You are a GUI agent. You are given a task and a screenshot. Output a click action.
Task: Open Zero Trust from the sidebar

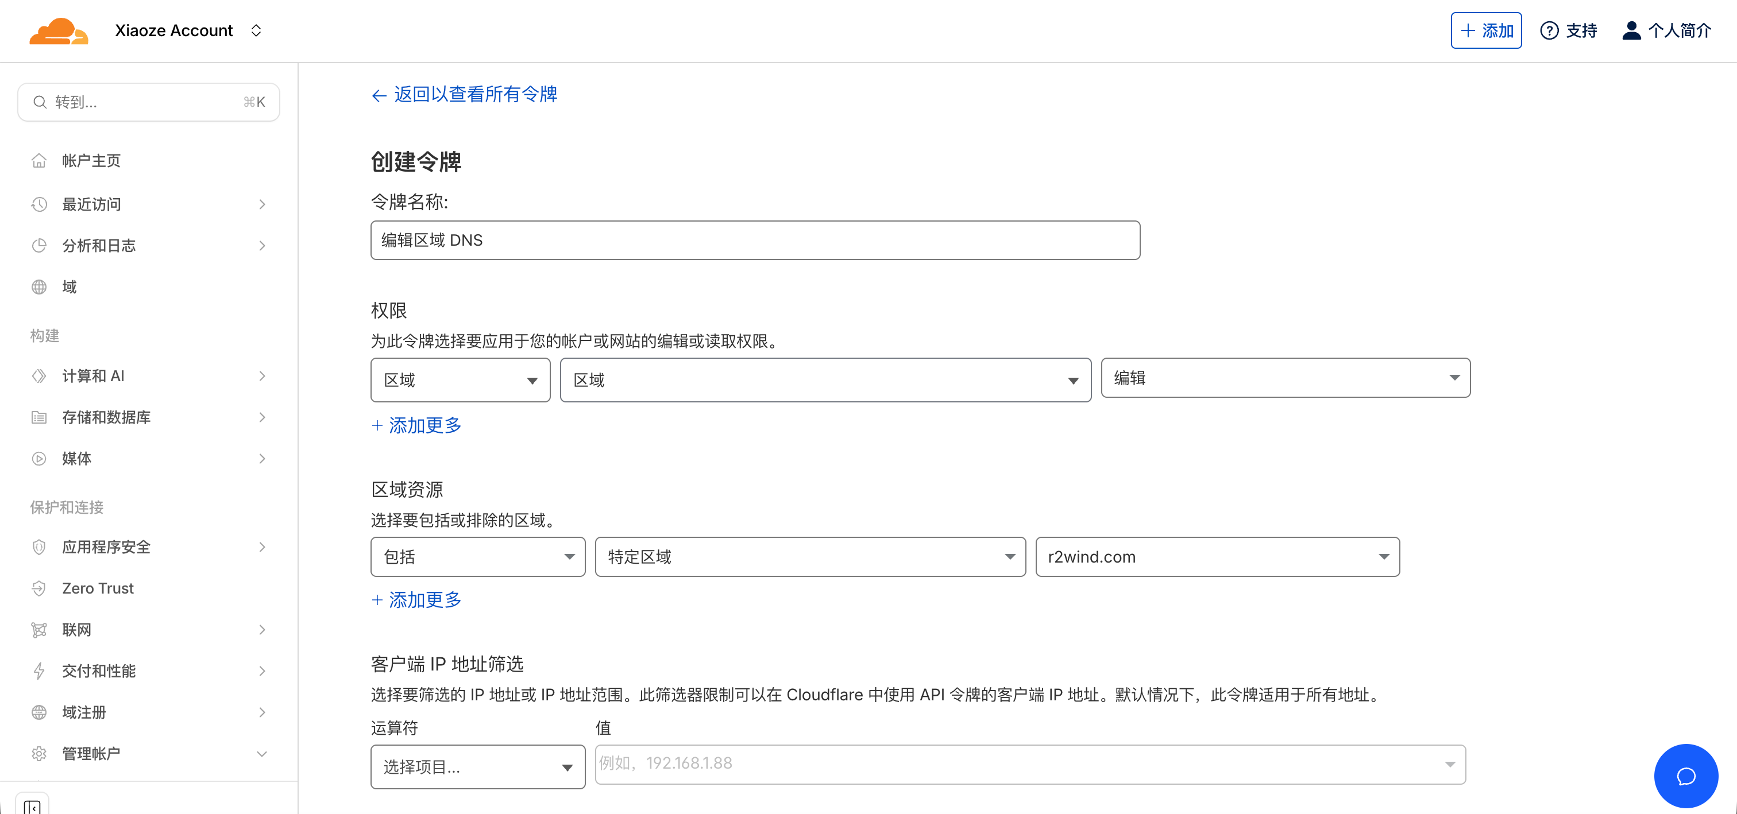[x=96, y=588]
